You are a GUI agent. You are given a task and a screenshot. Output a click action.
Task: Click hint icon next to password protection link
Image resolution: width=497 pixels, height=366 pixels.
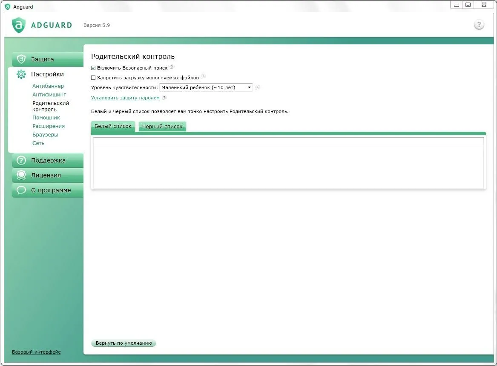164,98
